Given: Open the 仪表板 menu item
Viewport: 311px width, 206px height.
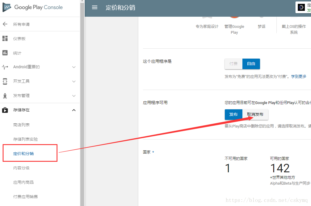Looking at the screenshot, I should [x=19, y=39].
